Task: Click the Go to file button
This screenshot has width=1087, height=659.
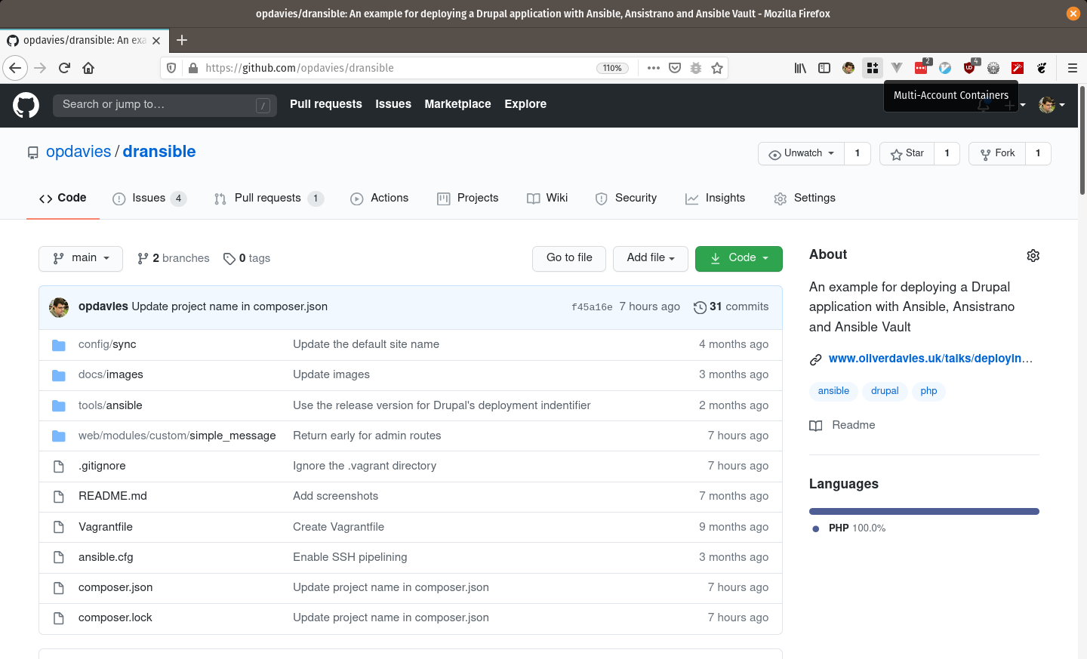Action: tap(569, 258)
